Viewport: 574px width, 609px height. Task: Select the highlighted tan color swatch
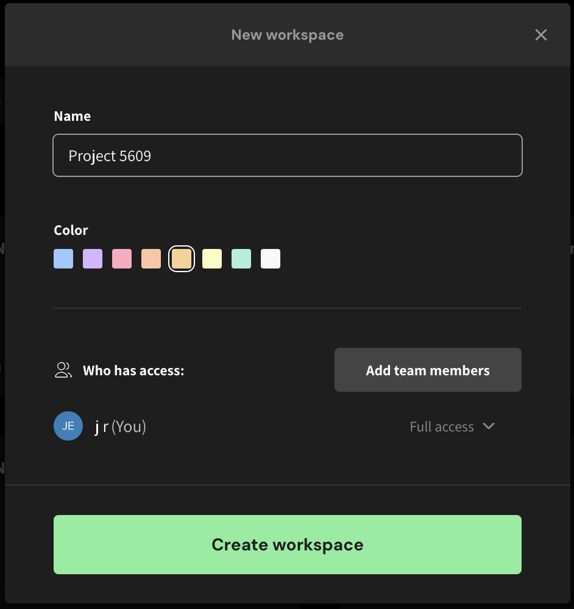click(182, 259)
